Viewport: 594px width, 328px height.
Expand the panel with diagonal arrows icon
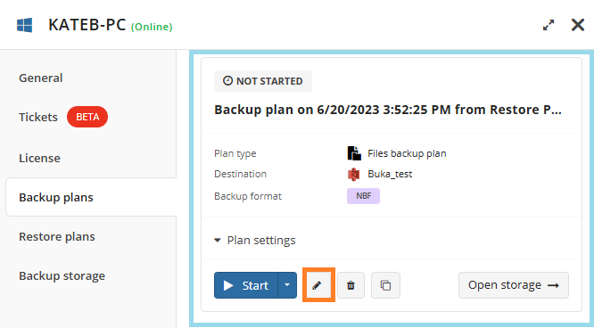point(549,25)
